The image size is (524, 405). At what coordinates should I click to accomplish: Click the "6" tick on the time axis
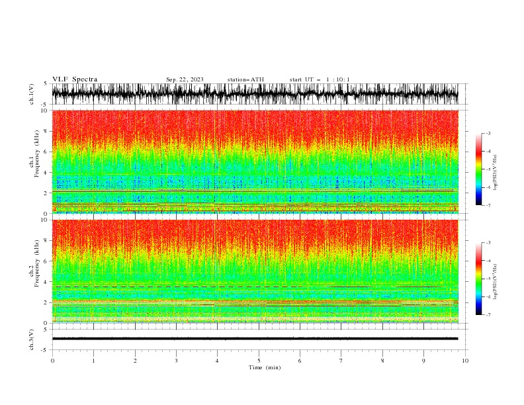[300, 361]
